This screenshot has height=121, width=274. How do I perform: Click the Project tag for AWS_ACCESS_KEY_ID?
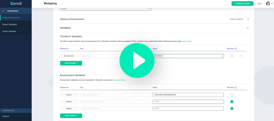(x=69, y=95)
